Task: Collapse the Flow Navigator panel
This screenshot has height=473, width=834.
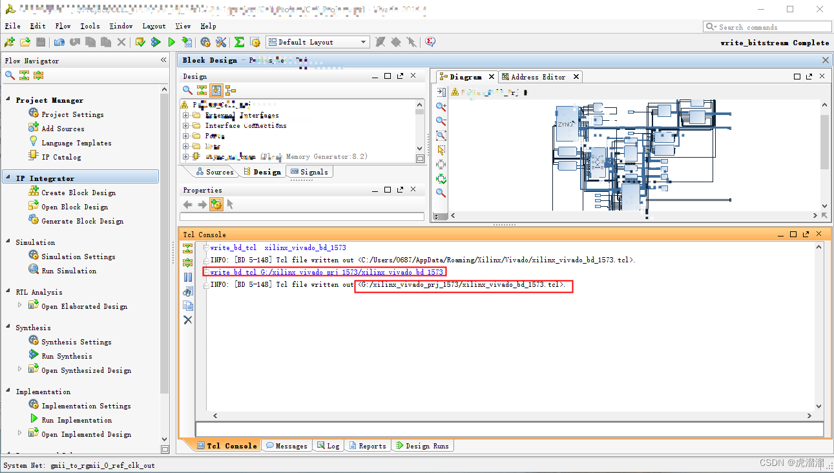Action: pos(163,59)
